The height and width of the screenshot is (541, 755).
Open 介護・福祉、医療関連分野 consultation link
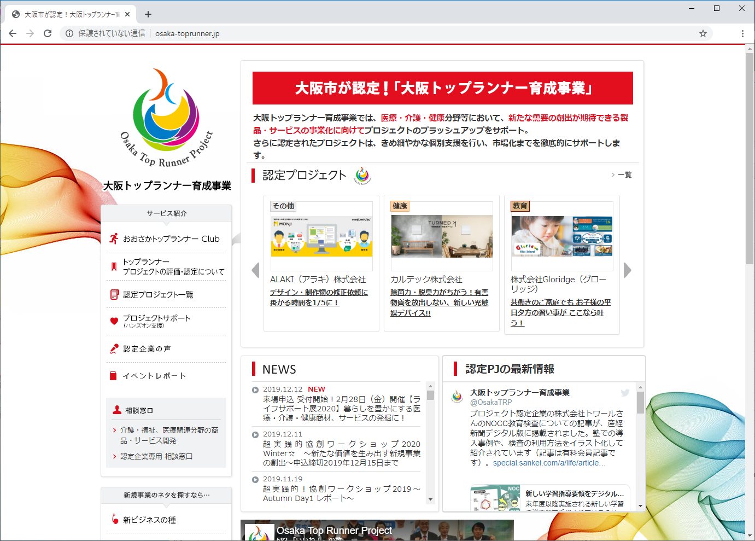click(169, 435)
